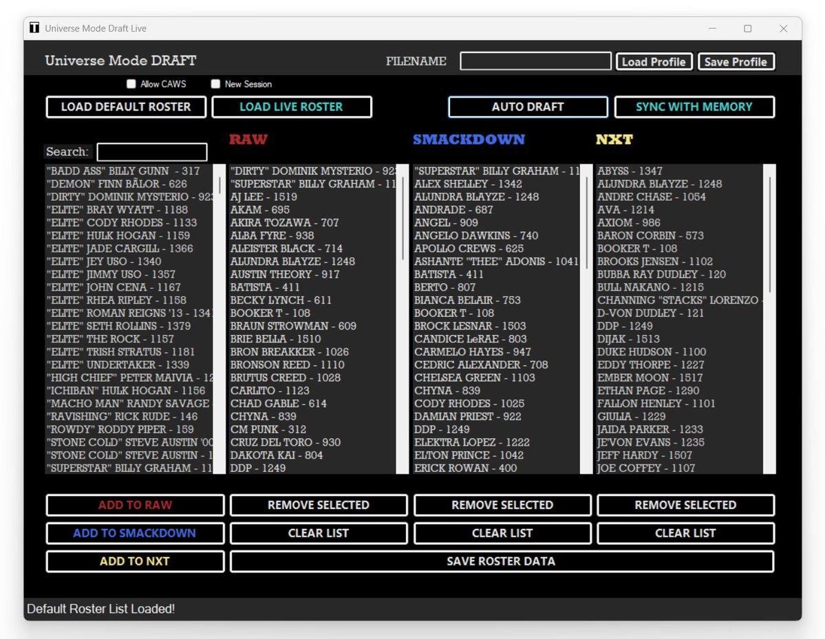Remove selected wrestler from RAW list
The image size is (825, 639).
[x=319, y=505]
